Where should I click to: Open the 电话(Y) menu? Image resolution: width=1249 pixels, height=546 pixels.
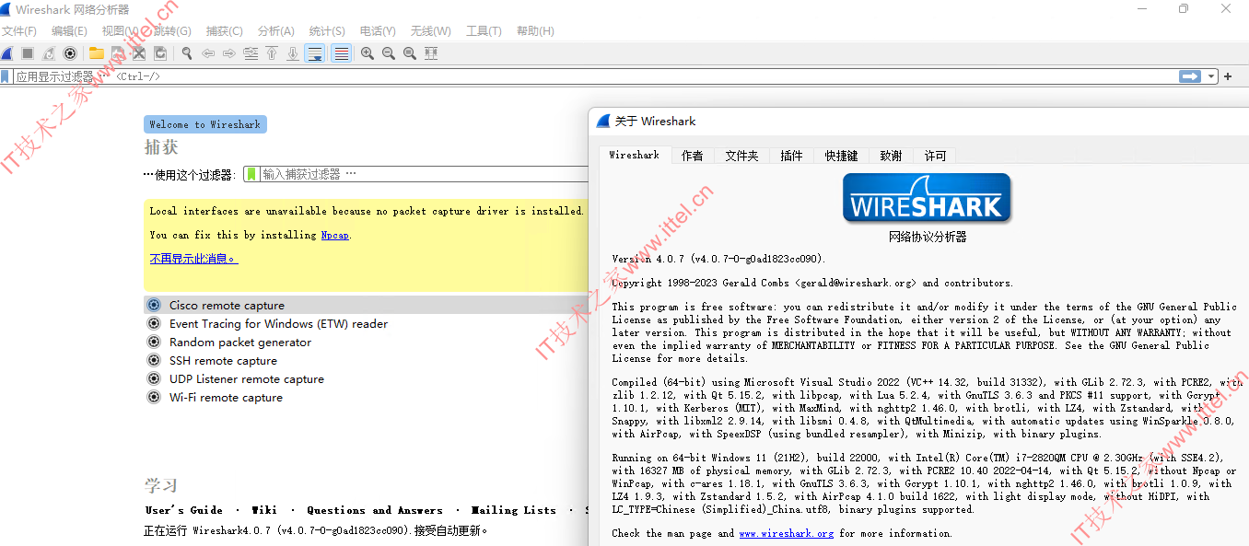point(378,31)
